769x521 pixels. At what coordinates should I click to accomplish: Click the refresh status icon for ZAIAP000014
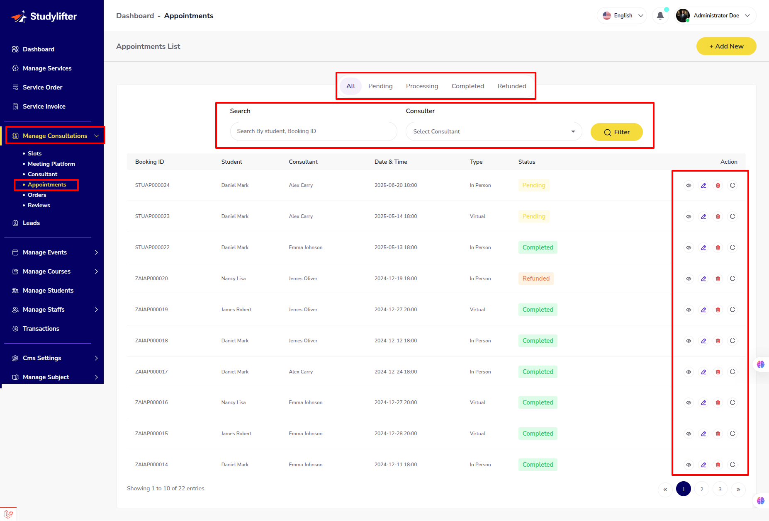click(732, 465)
